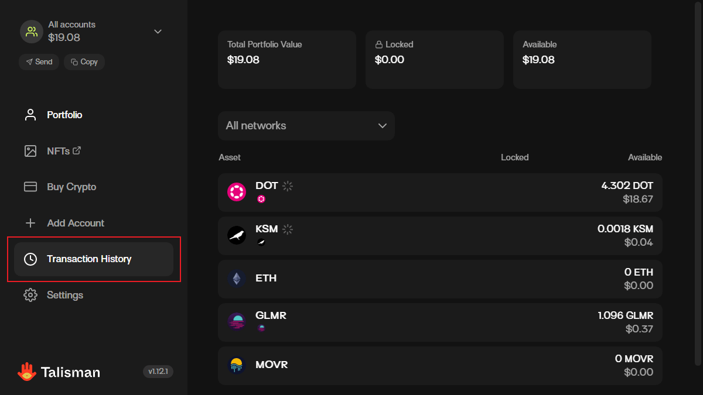Open the Portfolio menu item

click(64, 115)
